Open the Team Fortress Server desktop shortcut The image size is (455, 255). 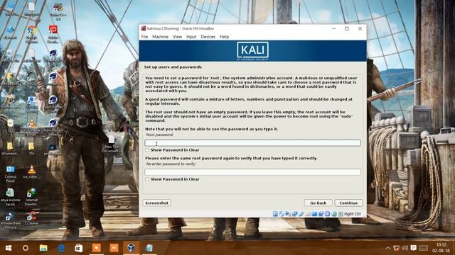53,127
